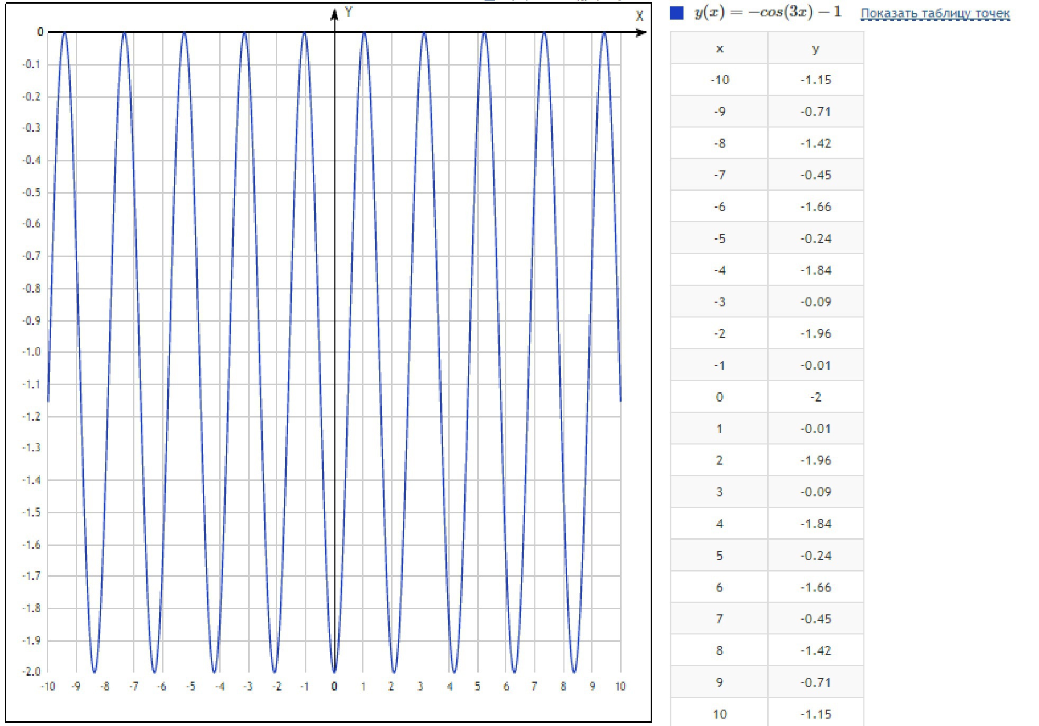Click the y(x) = −cos(3x) − 1 formula

click(768, 13)
